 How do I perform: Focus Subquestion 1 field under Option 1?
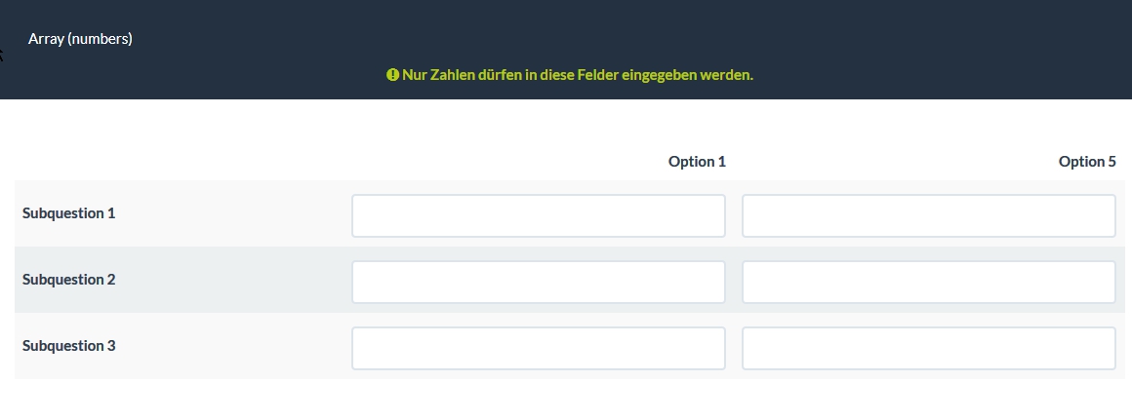click(538, 215)
